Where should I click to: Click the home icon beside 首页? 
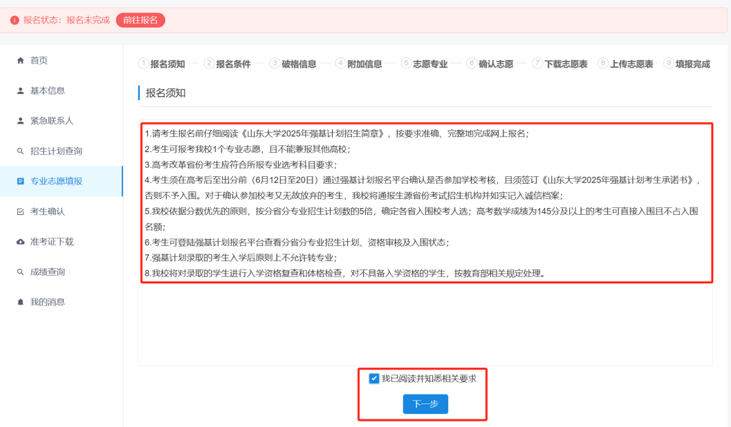21,61
